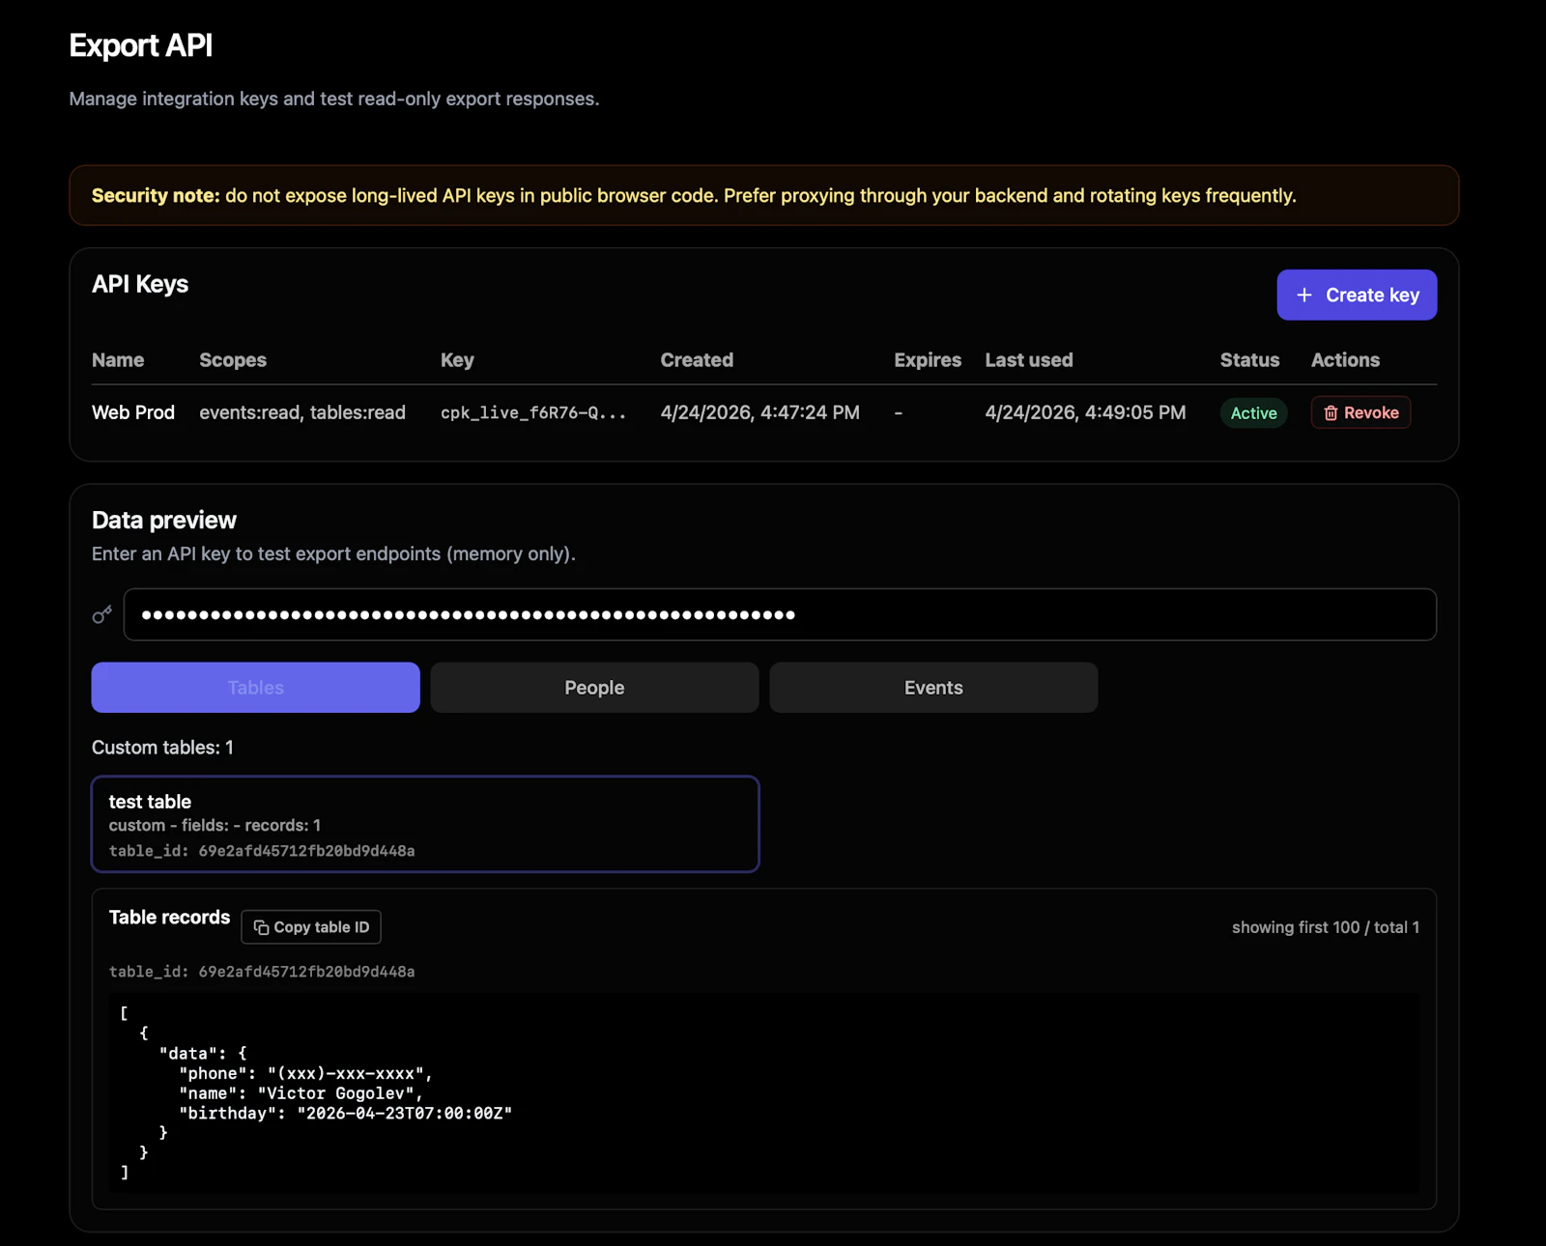The height and width of the screenshot is (1246, 1546).
Task: Click the scopes events:read, tables:read cell
Action: coord(302,412)
